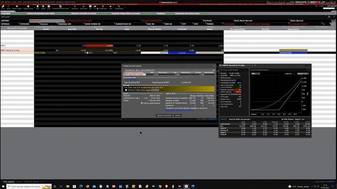Click the blue link under margin note
The height and width of the screenshot is (189, 337).
click(x=180, y=110)
